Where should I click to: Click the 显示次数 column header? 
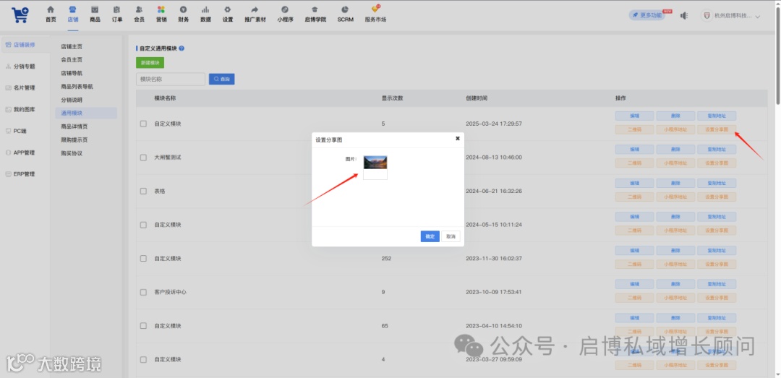pyautogui.click(x=392, y=98)
